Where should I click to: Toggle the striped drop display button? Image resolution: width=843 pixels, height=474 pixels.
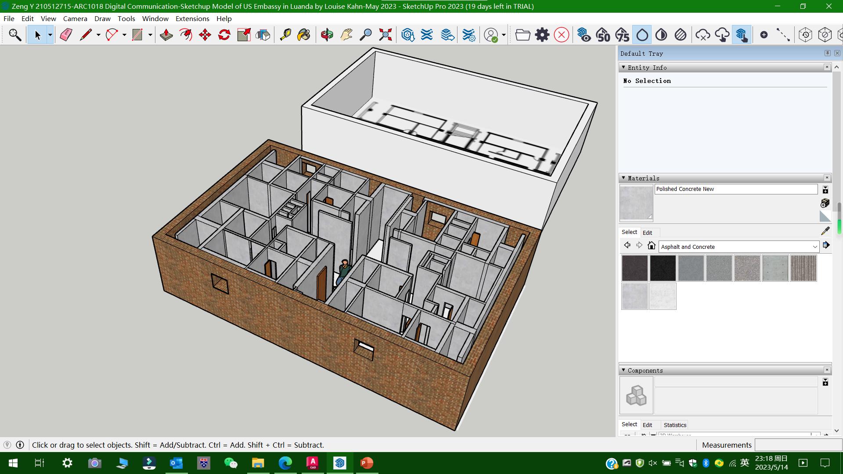681,35
